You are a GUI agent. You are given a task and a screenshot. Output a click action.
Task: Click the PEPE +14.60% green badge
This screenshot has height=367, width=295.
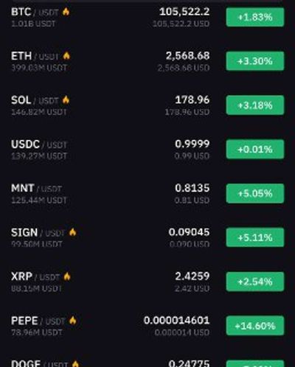[x=255, y=326]
